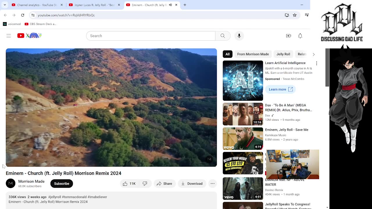Viewport: 372px width, 209px height.
Task: Click the #jellyroll hashtag
Action: tap(55, 197)
